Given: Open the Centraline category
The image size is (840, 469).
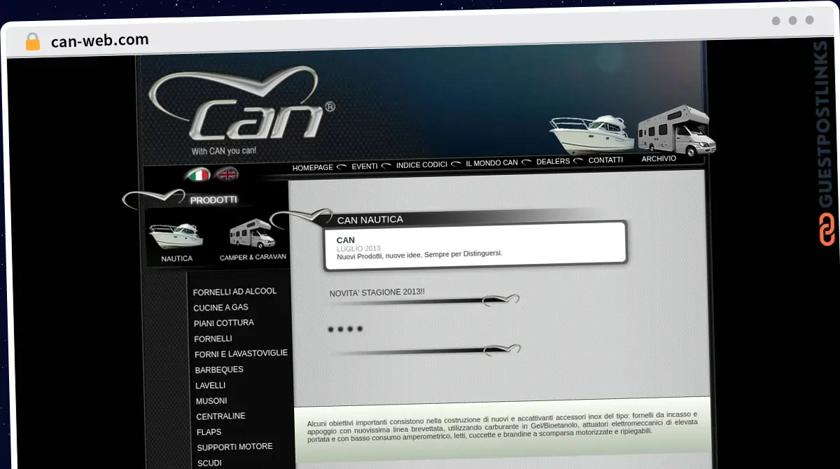Looking at the screenshot, I should tap(220, 416).
